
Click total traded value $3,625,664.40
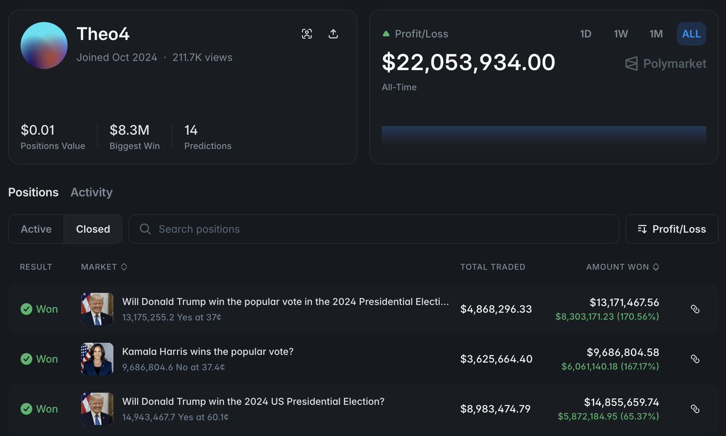(496, 359)
